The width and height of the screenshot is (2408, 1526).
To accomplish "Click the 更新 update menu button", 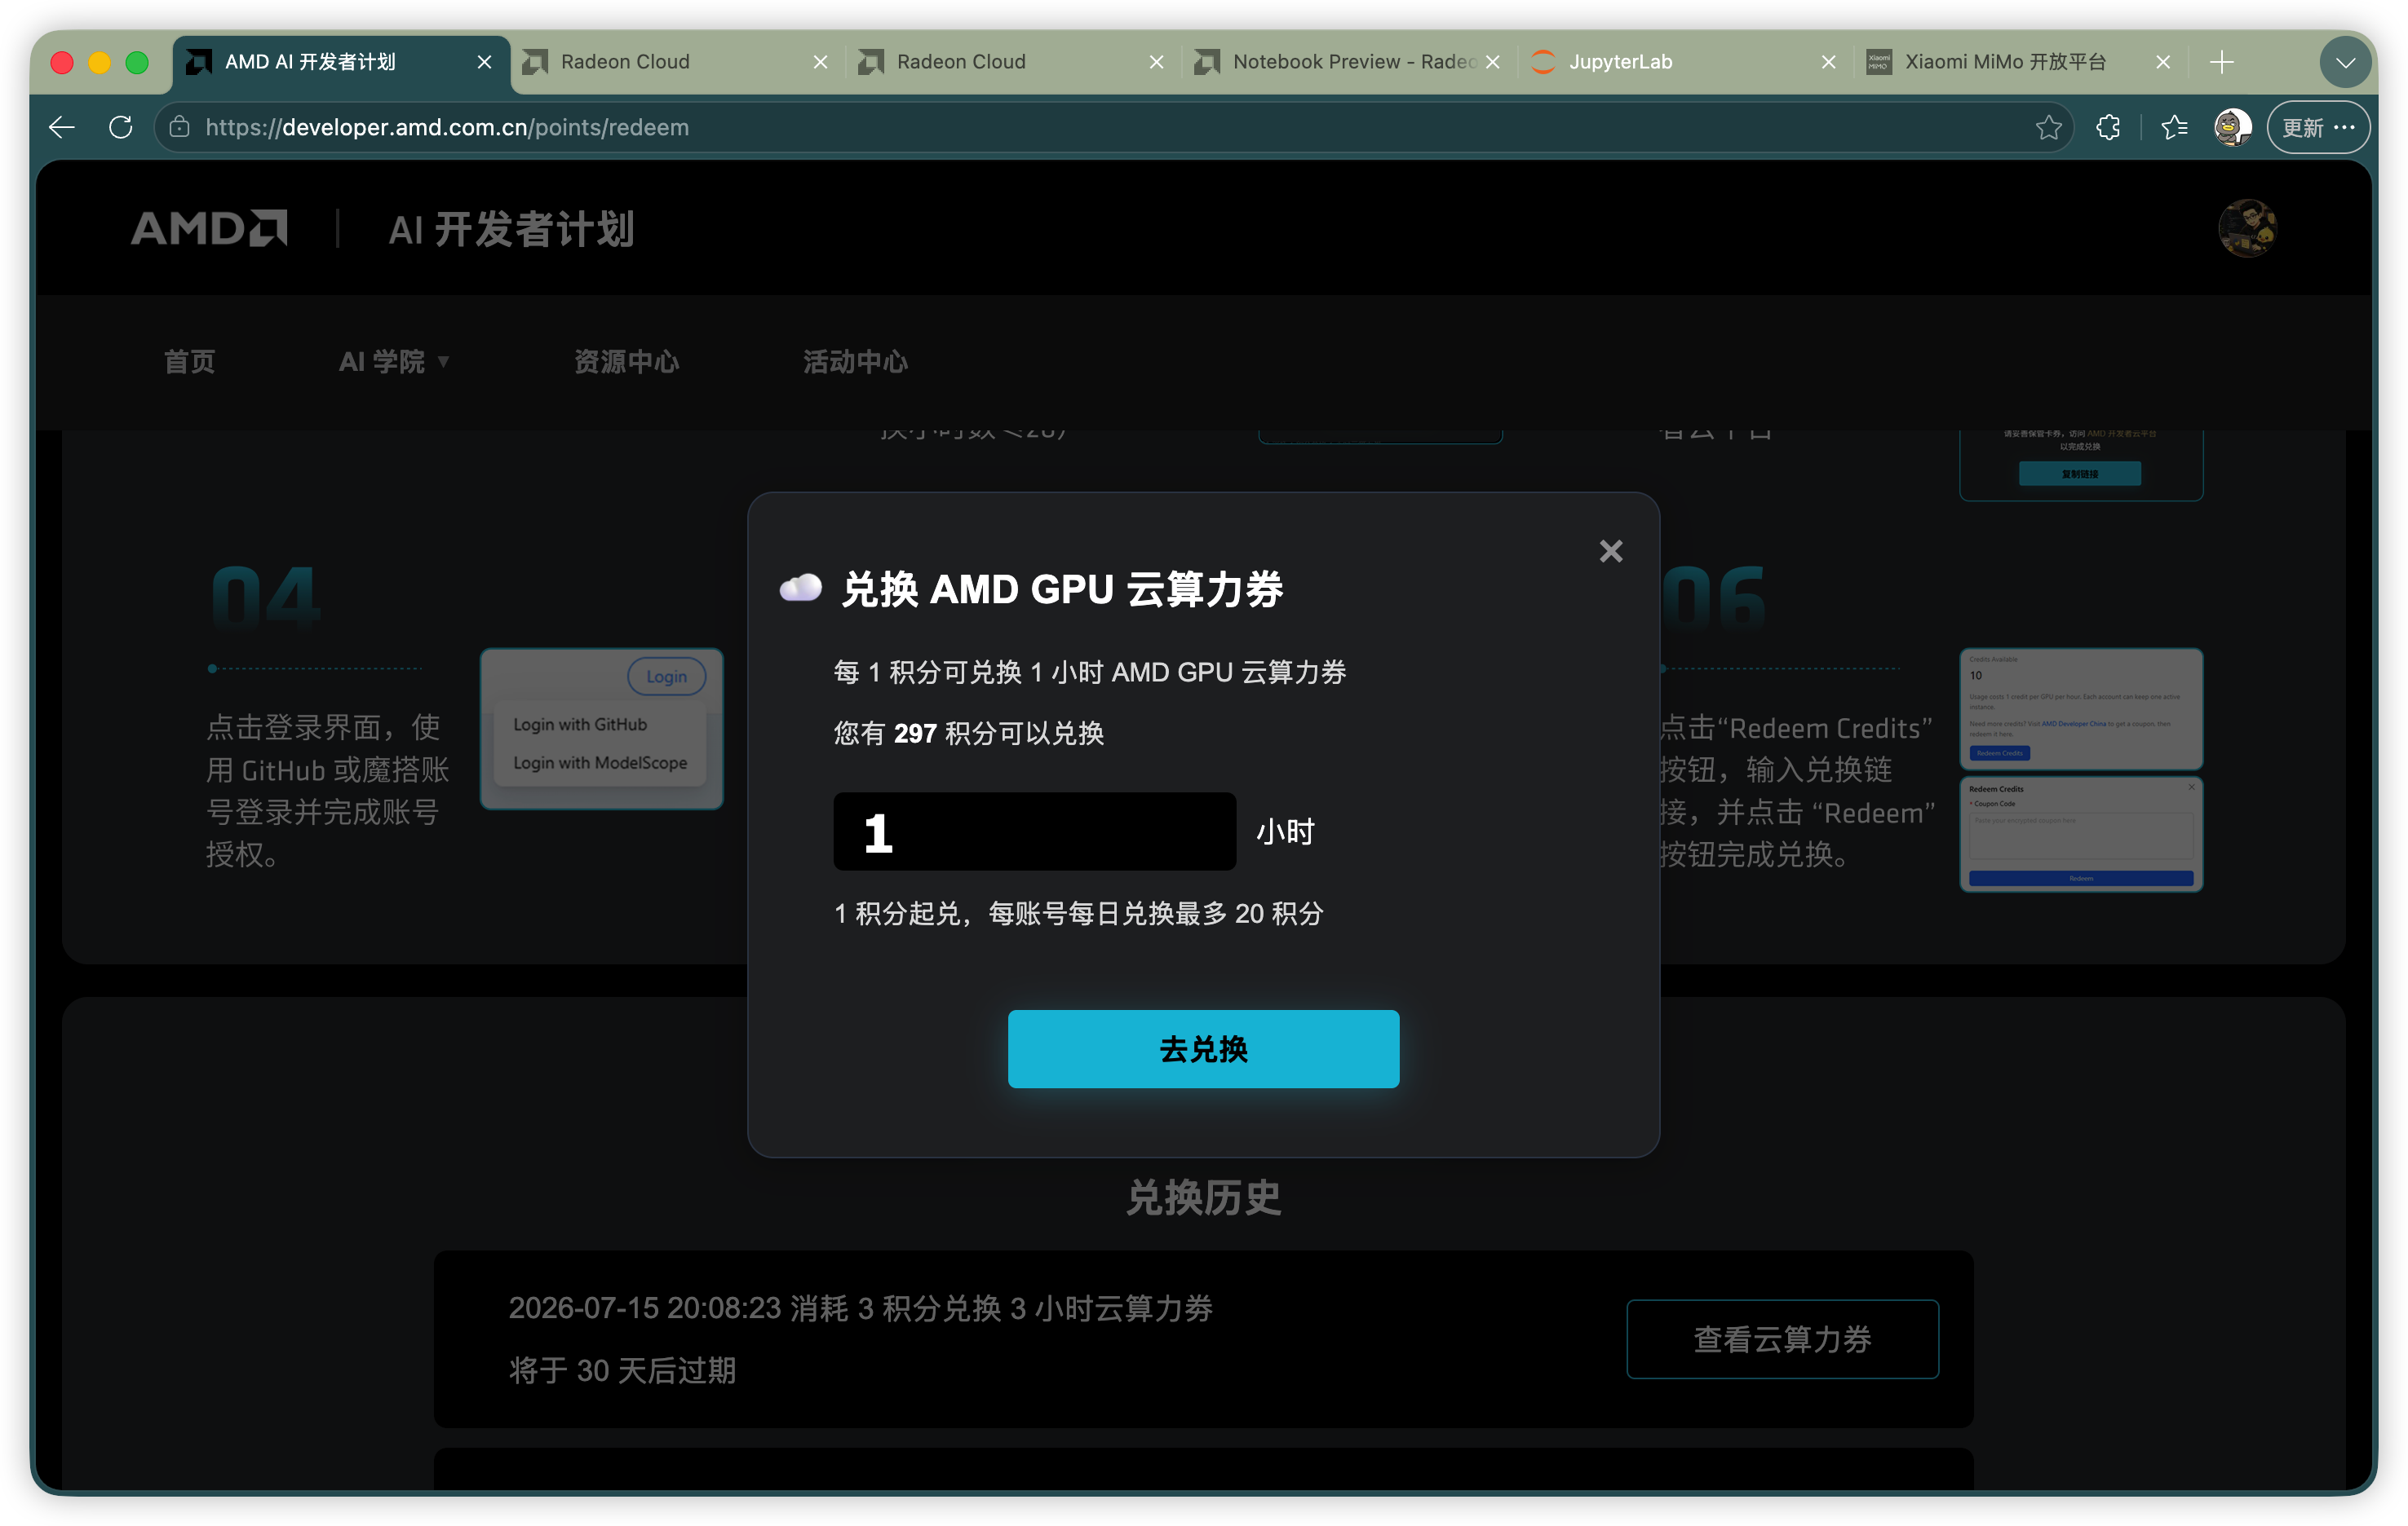I will (x=2318, y=127).
